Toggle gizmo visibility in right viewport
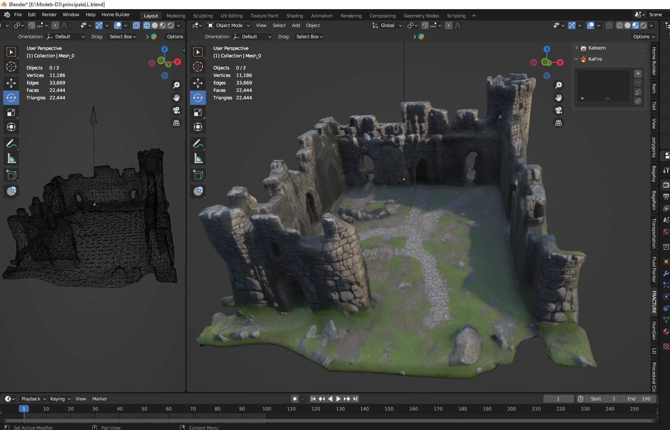The width and height of the screenshot is (670, 430). [572, 25]
